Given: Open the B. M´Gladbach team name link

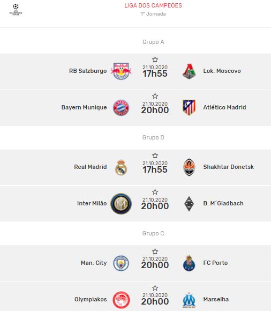Looking at the screenshot, I should point(223,203).
